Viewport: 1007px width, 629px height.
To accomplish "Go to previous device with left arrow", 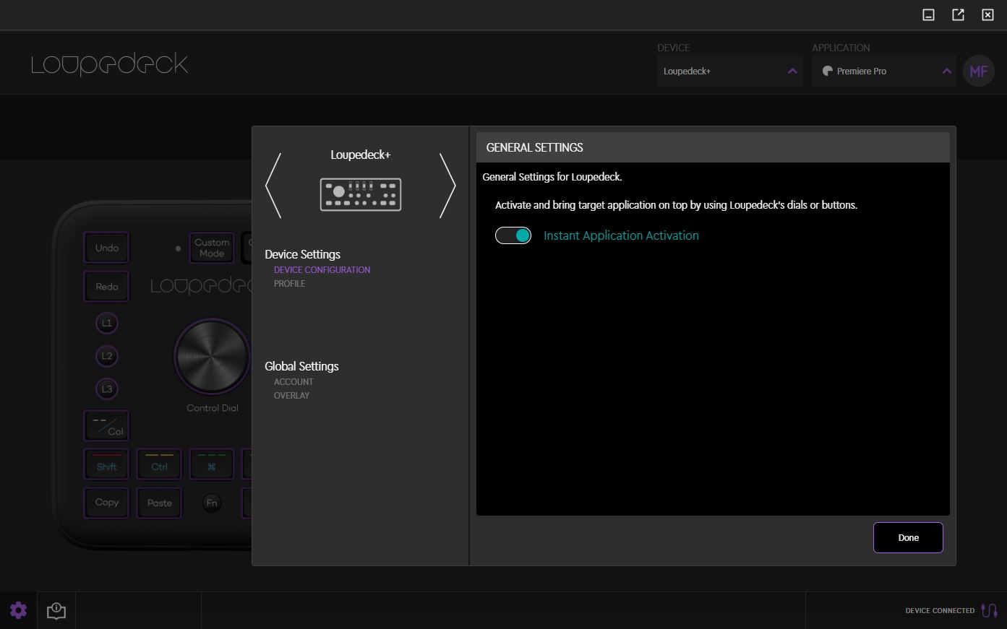I will [273, 186].
